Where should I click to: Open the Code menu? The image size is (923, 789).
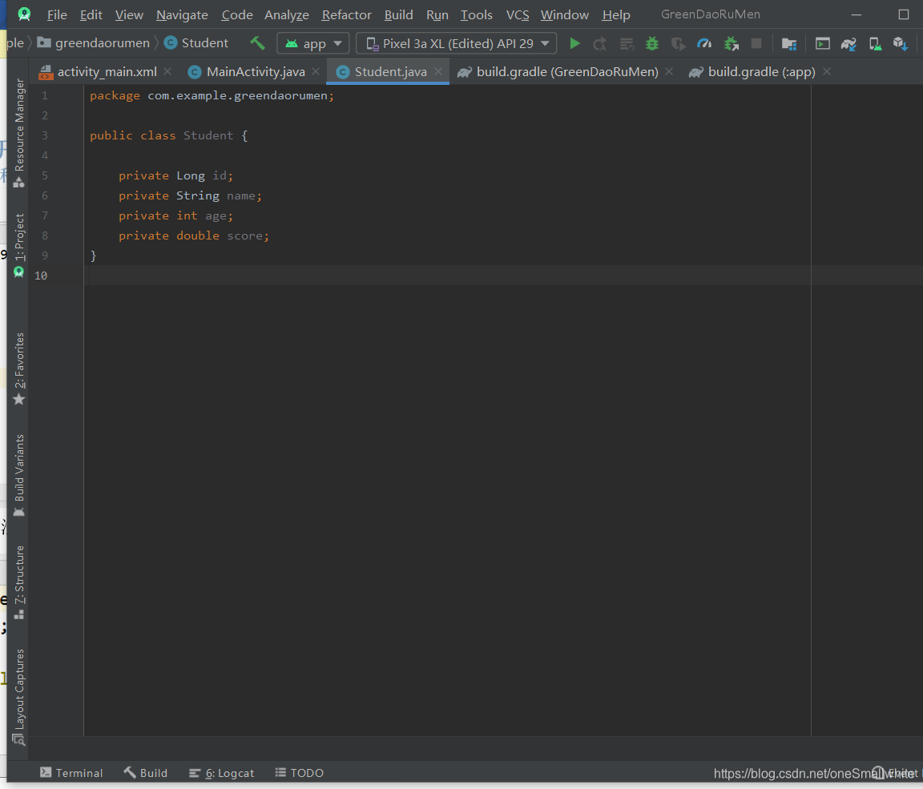[x=236, y=14]
